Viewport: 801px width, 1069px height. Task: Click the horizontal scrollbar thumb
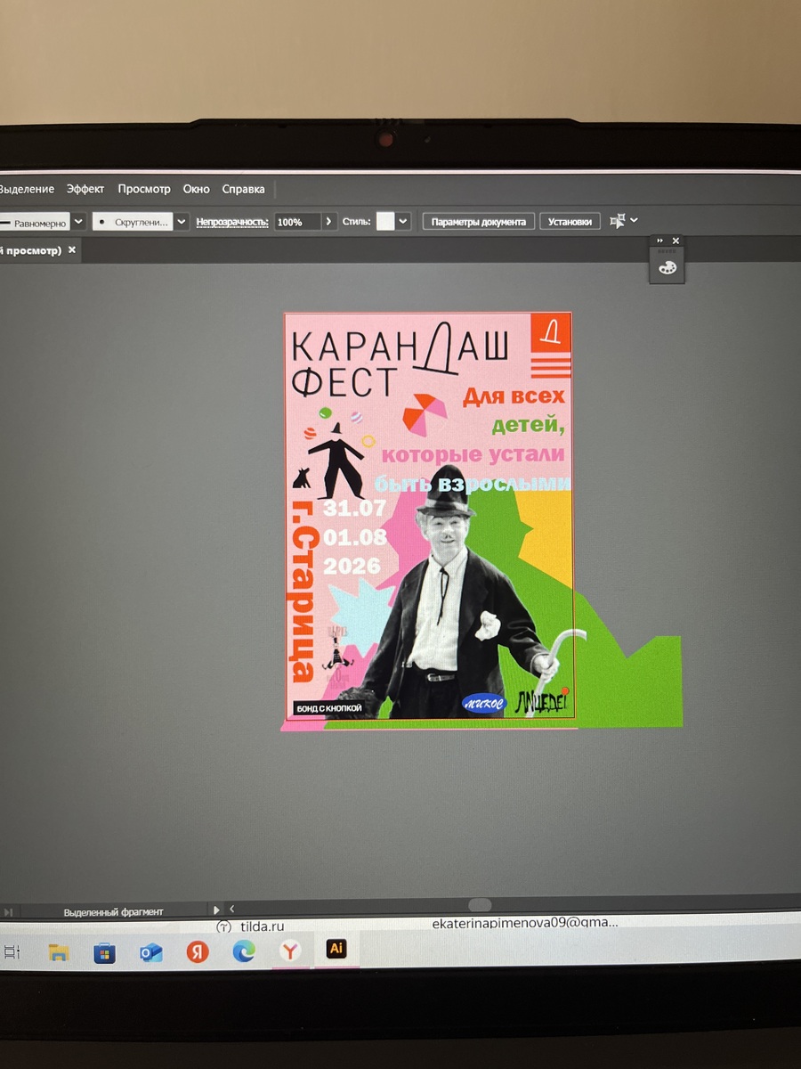[480, 905]
